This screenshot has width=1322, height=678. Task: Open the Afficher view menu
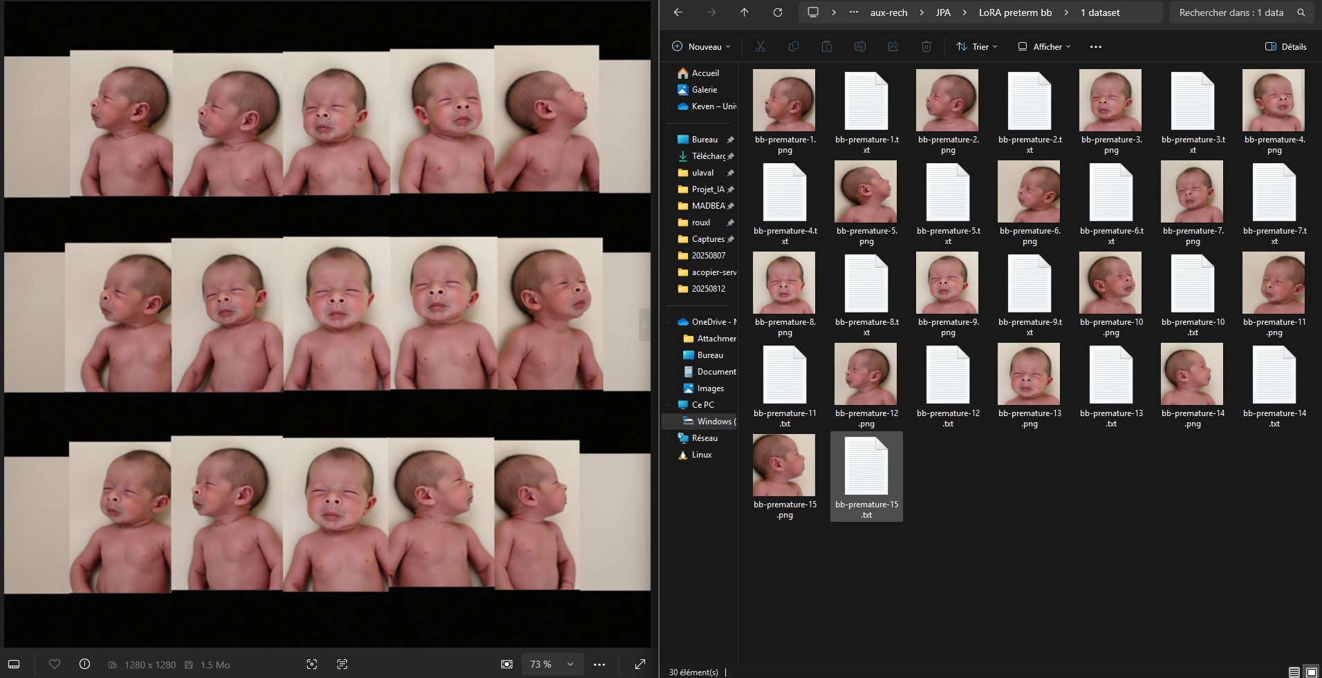pos(1044,46)
